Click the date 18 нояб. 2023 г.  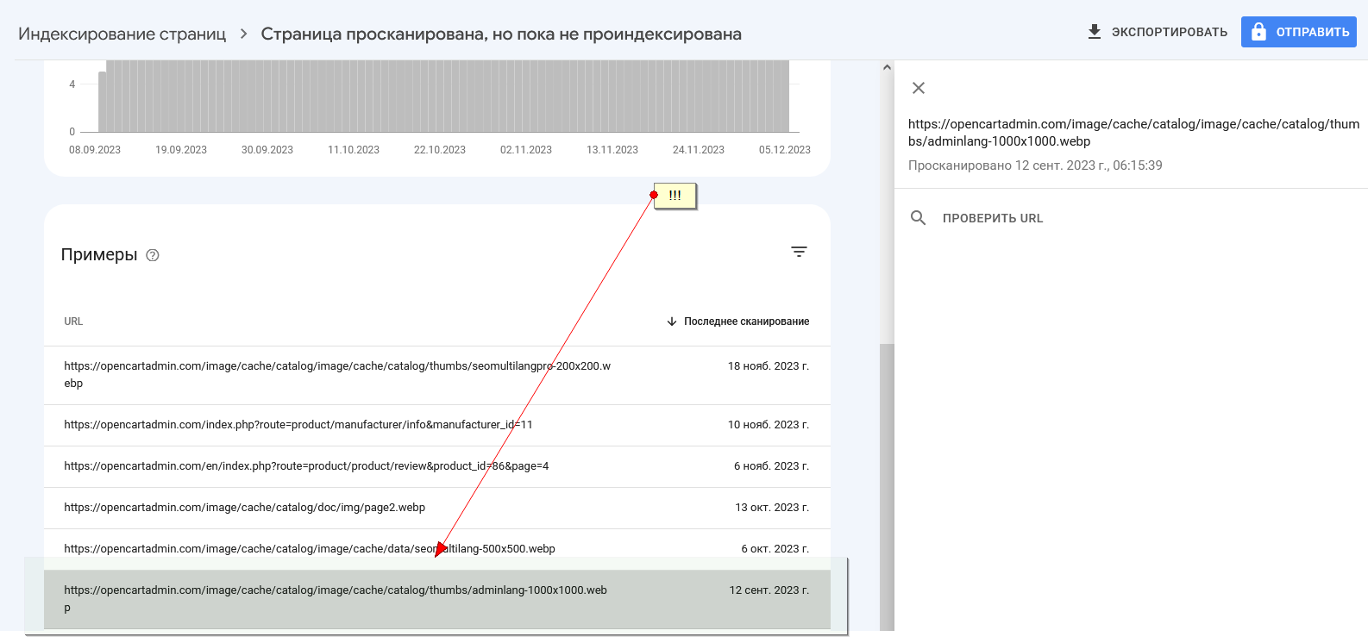tap(769, 366)
